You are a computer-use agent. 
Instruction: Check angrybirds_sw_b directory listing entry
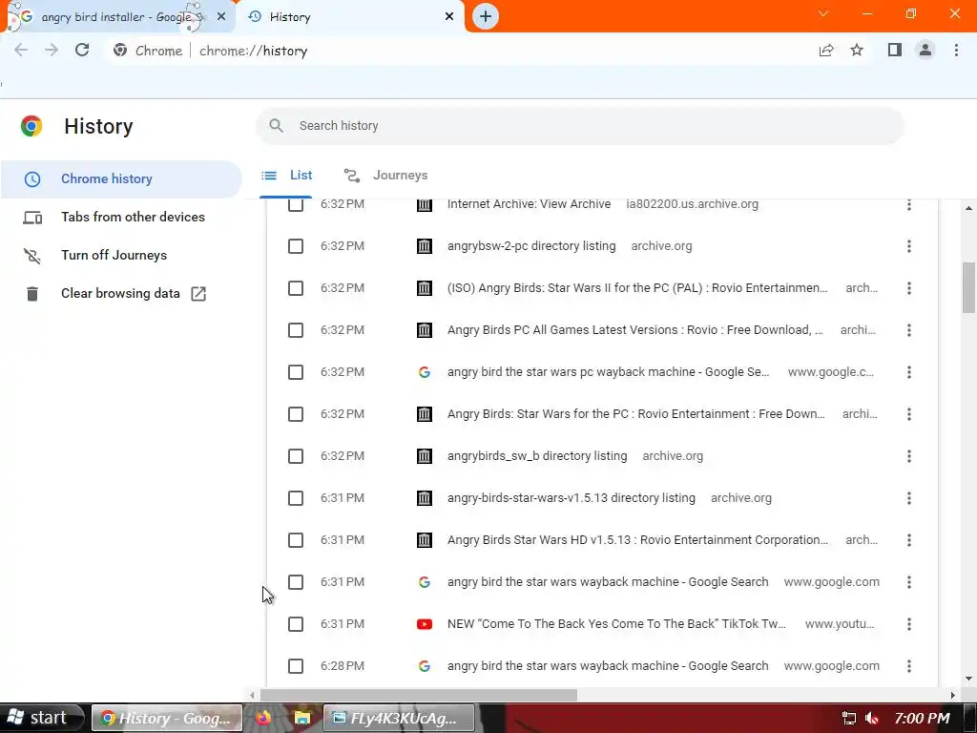[296, 456]
